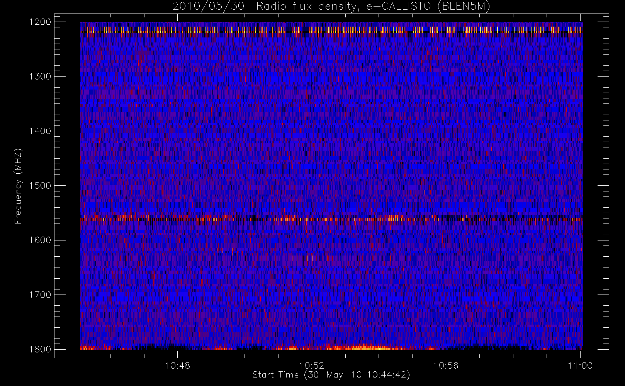Click the plot title 'Radio flux density, e-CALLISTO (BLEN5M)'
Viewport: 625px width, 386px height.
[373, 6]
